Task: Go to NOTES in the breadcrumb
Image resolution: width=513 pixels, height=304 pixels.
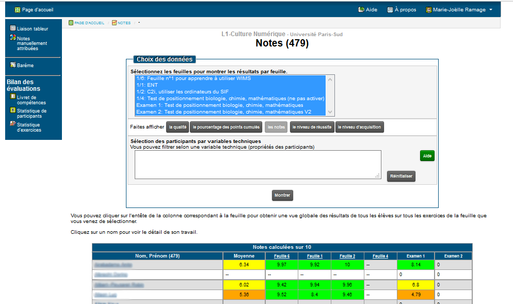Action: [124, 23]
